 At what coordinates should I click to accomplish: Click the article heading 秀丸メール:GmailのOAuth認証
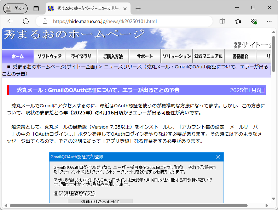tap(98, 90)
